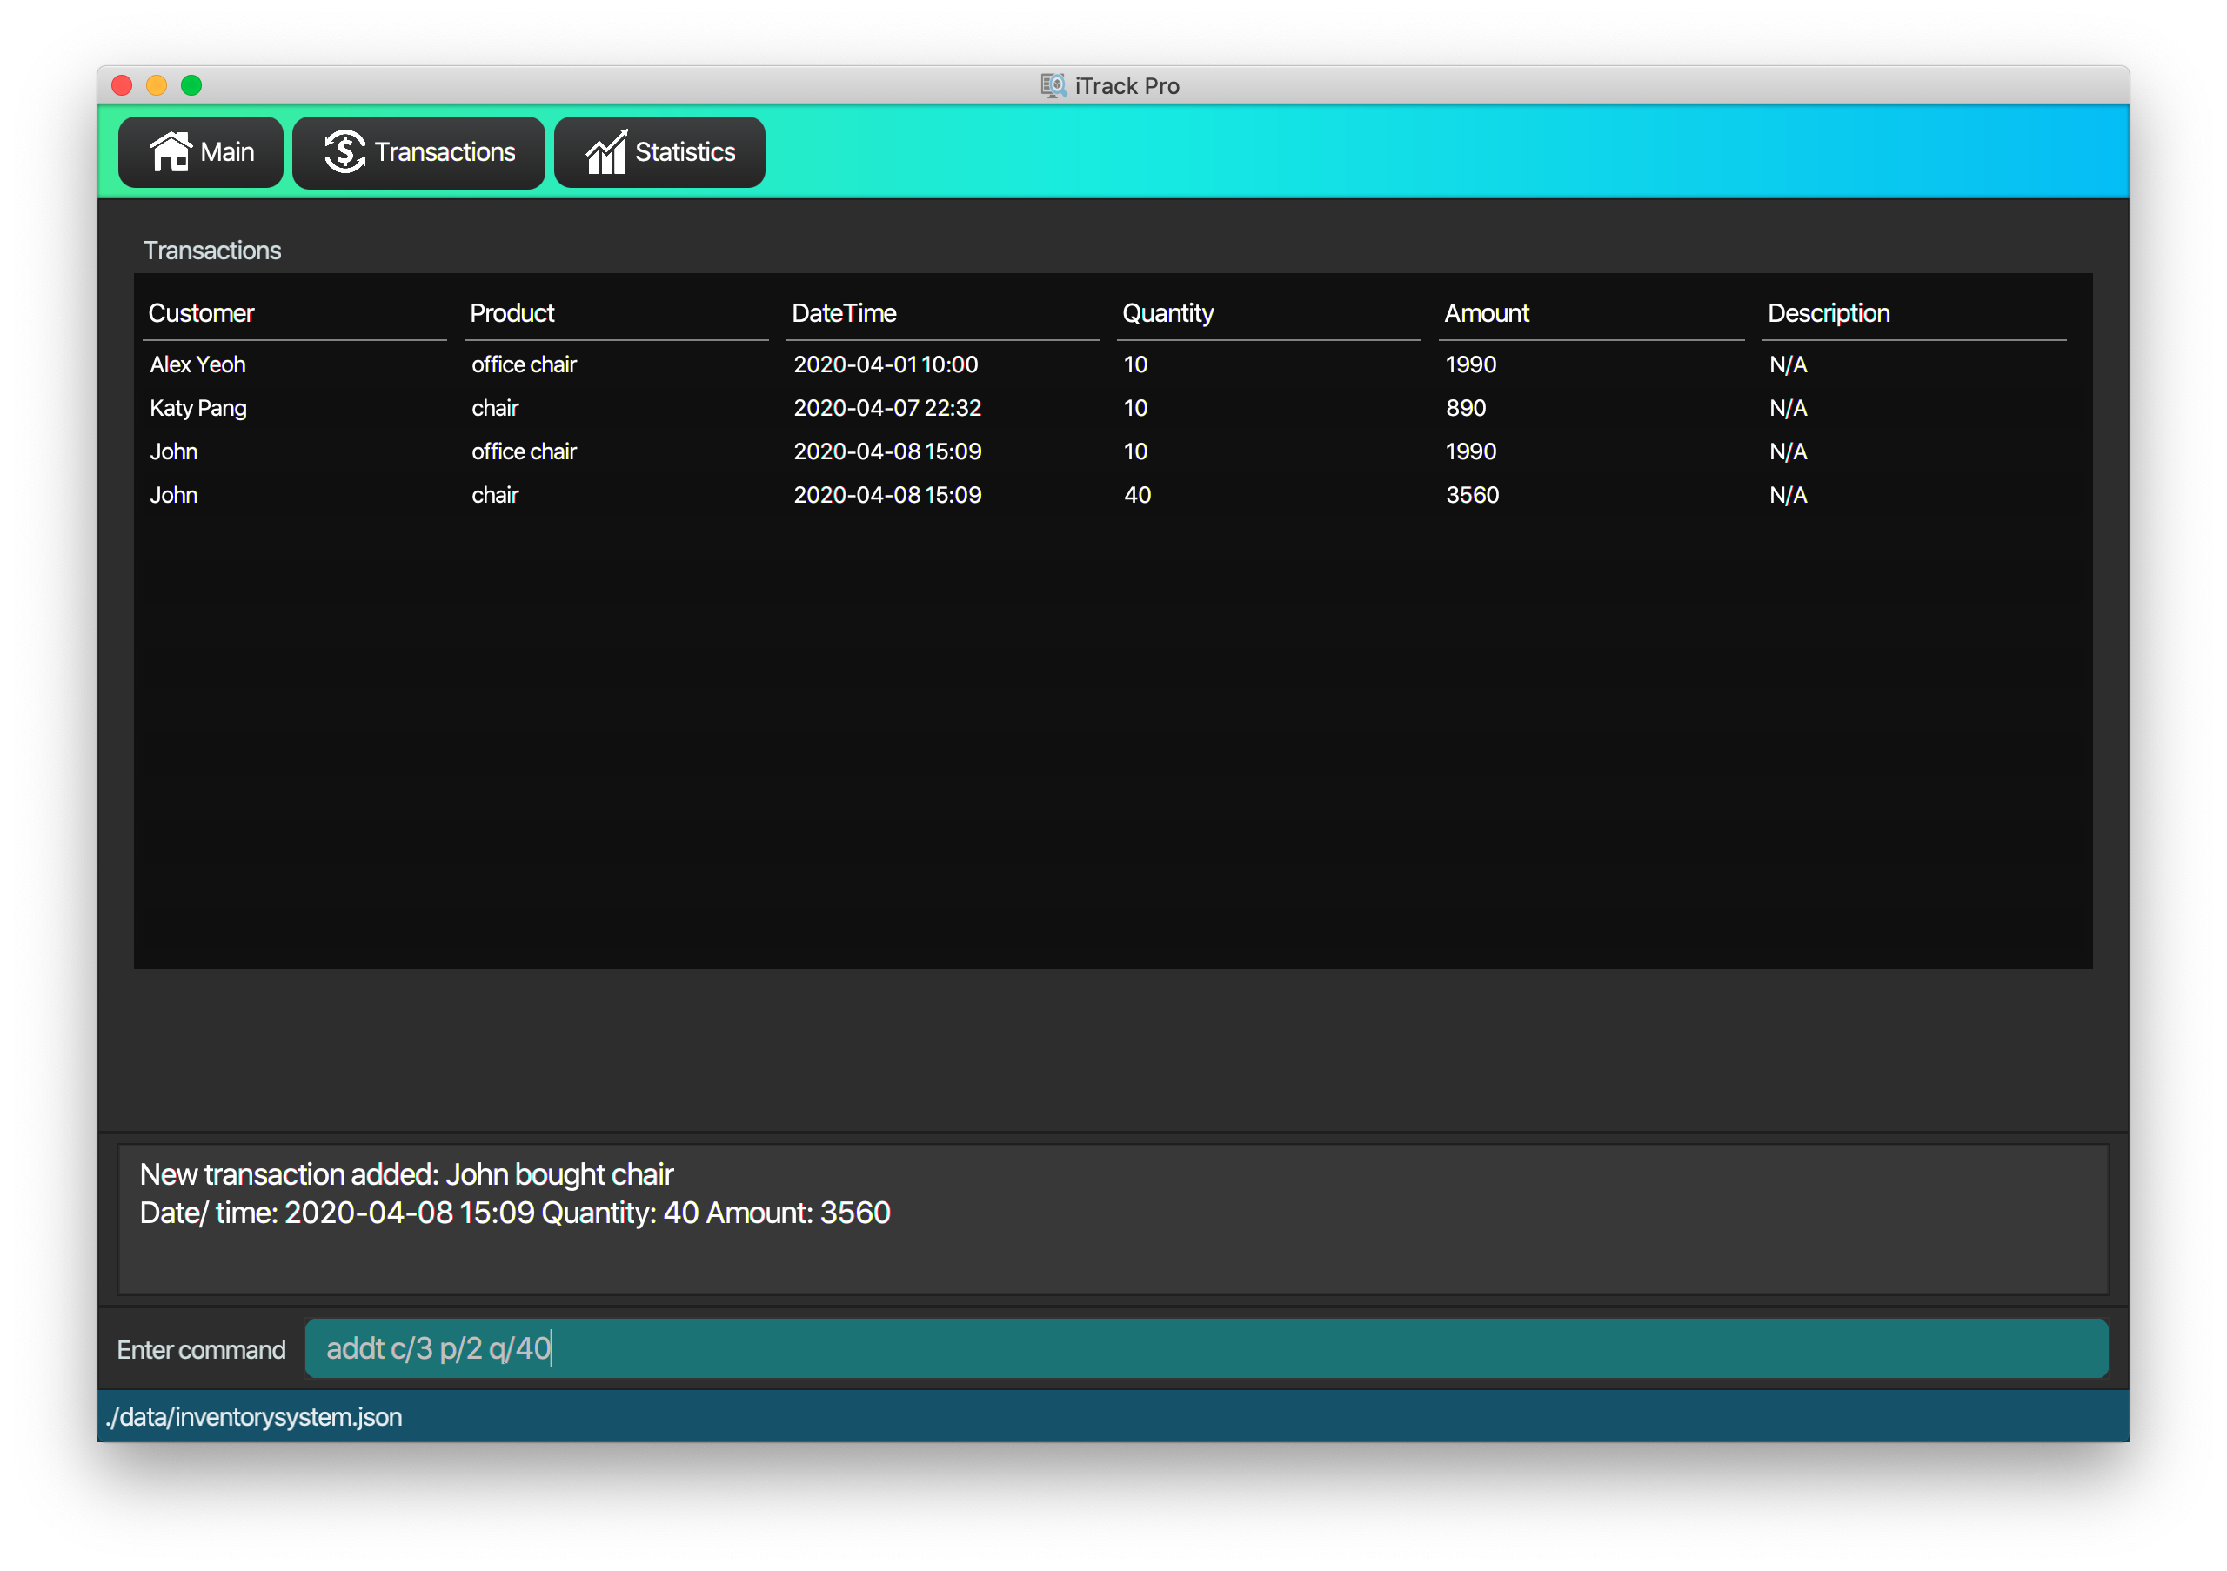Click the house icon on Main button

(x=171, y=152)
